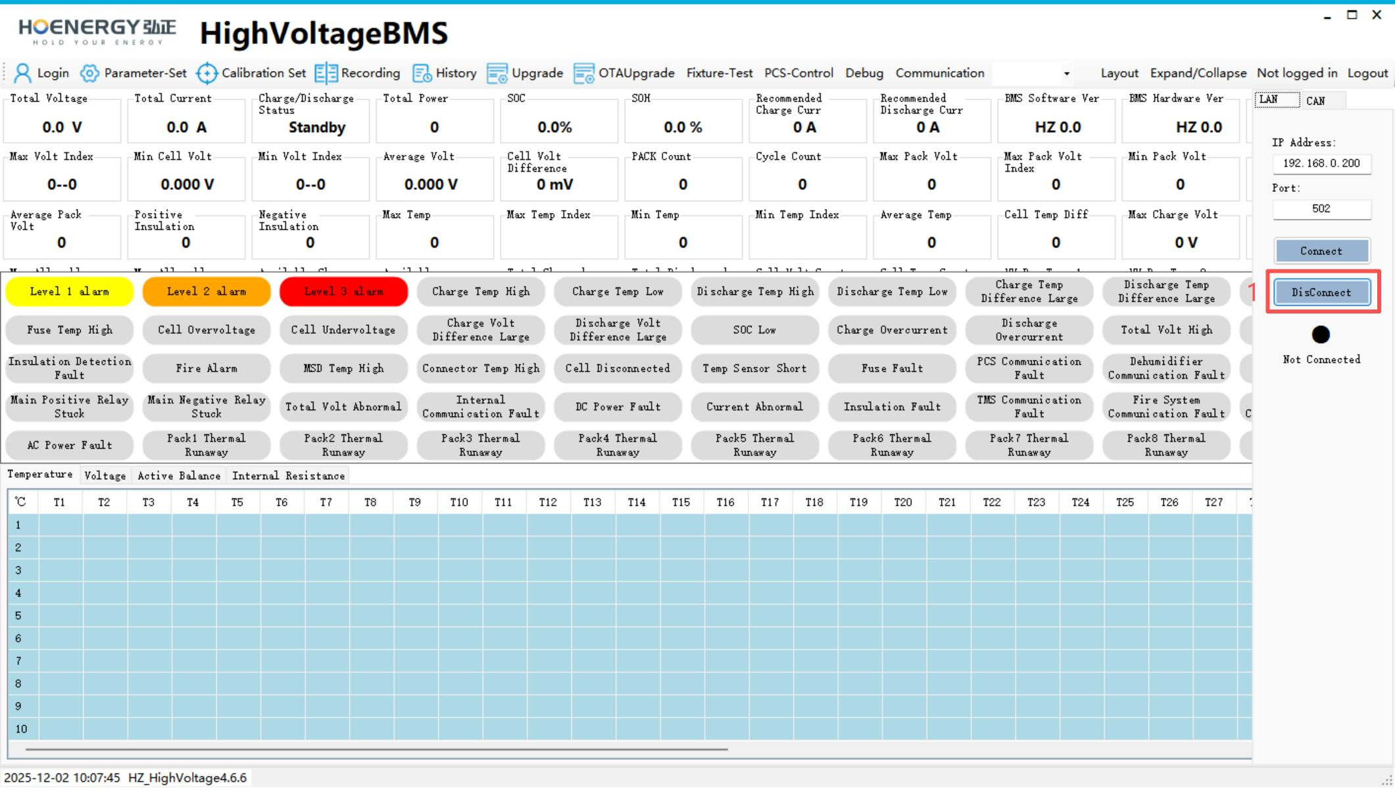Viewport: 1395px width, 788px height.
Task: Open the Layout menu
Action: [x=1119, y=73]
